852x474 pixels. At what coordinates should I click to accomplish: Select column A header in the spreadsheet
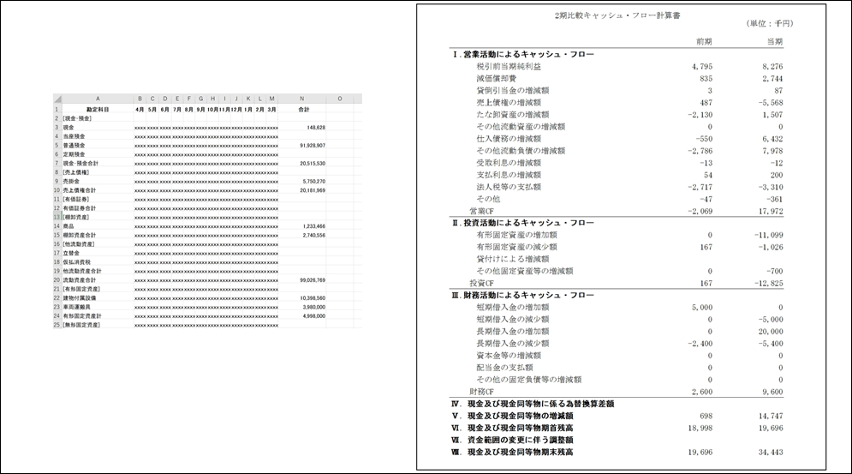[98, 99]
